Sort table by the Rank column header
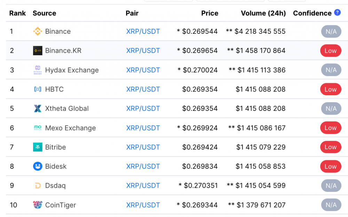The width and height of the screenshot is (348, 217). tap(17, 13)
